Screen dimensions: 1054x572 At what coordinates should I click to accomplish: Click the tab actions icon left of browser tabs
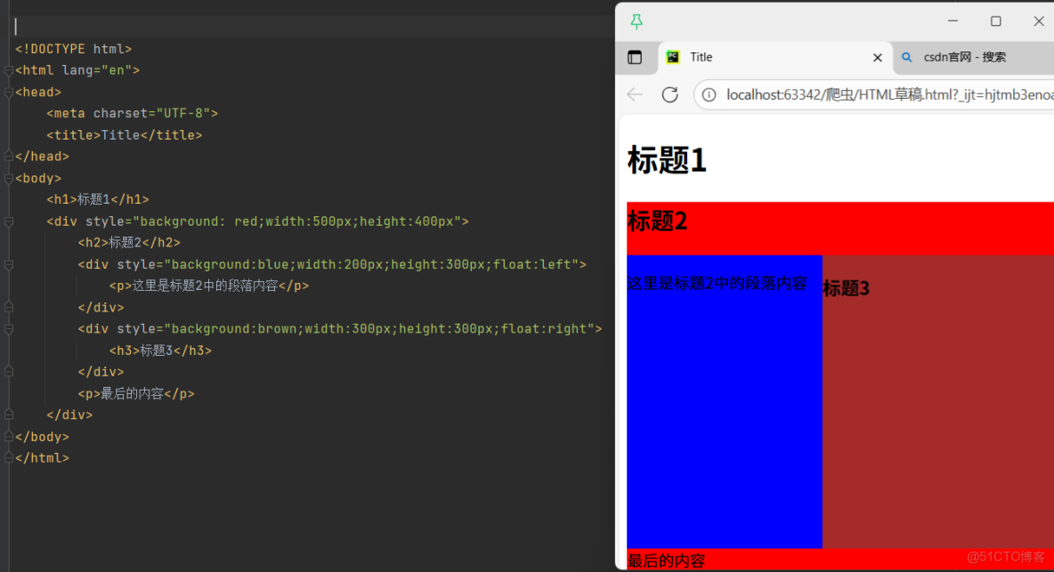pos(636,56)
